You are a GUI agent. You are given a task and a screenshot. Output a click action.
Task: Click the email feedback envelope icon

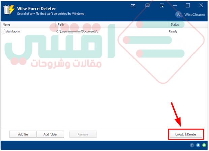coord(133,6)
